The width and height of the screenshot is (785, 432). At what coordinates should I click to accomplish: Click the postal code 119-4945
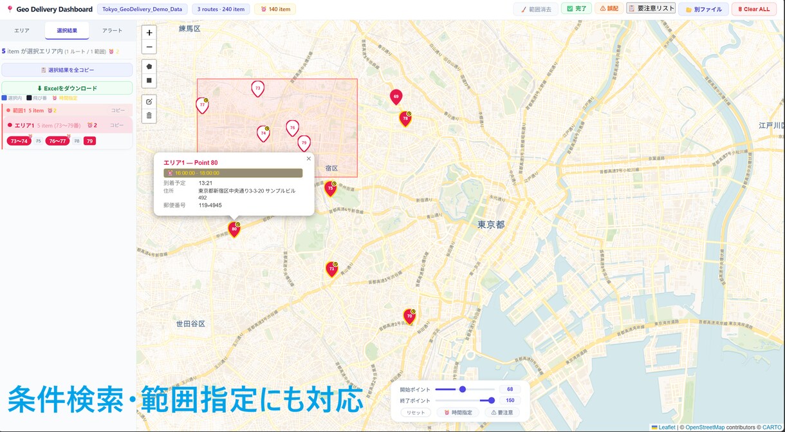tap(210, 205)
